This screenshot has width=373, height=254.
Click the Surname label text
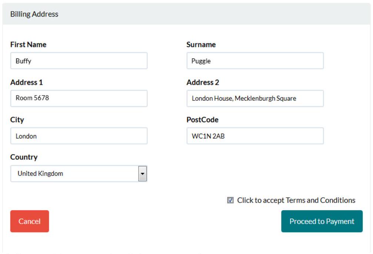click(201, 44)
